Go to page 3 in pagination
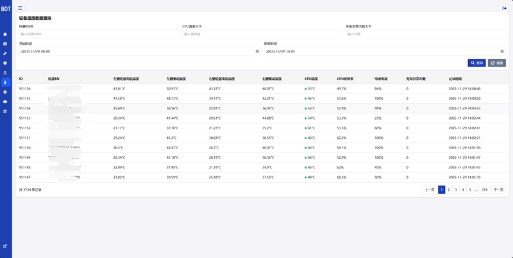Screen dimensions: 513x258 coord(455,189)
